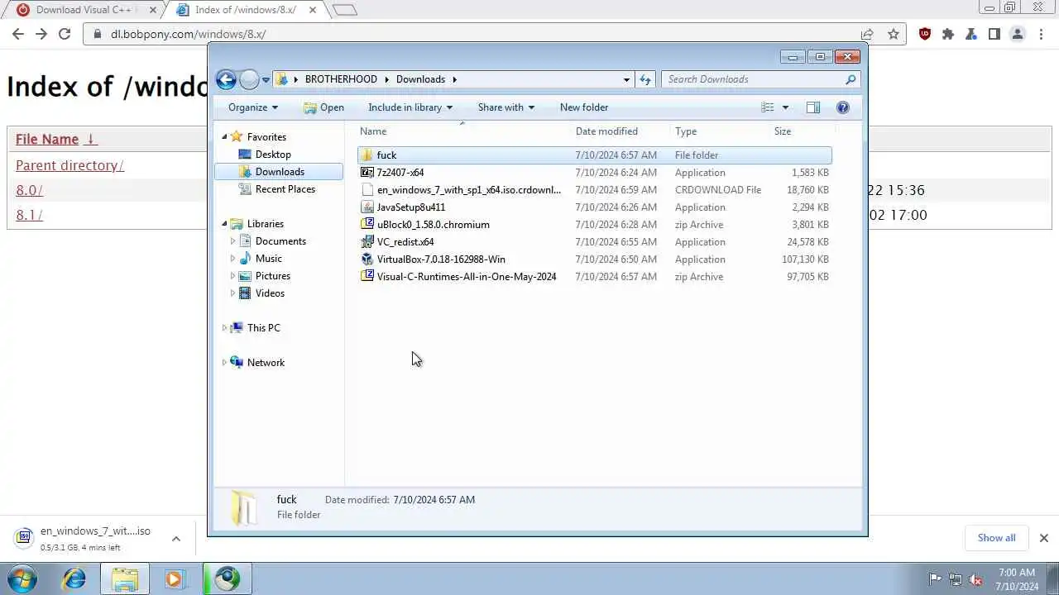Open the 8.0/ directory link
This screenshot has height=595, width=1059.
pos(29,190)
